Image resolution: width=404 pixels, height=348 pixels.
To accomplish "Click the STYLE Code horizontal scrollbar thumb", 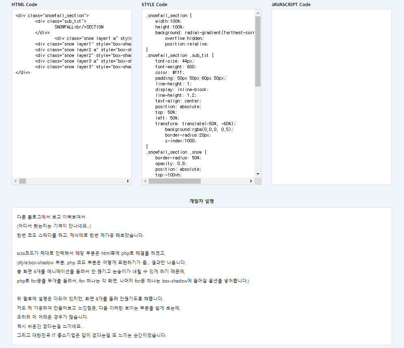I will click(174, 181).
